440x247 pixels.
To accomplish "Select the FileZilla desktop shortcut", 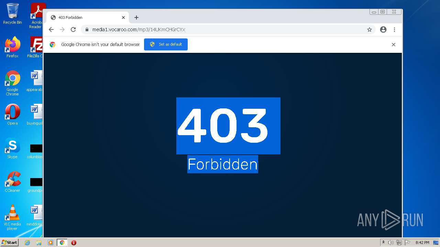I will [35, 47].
